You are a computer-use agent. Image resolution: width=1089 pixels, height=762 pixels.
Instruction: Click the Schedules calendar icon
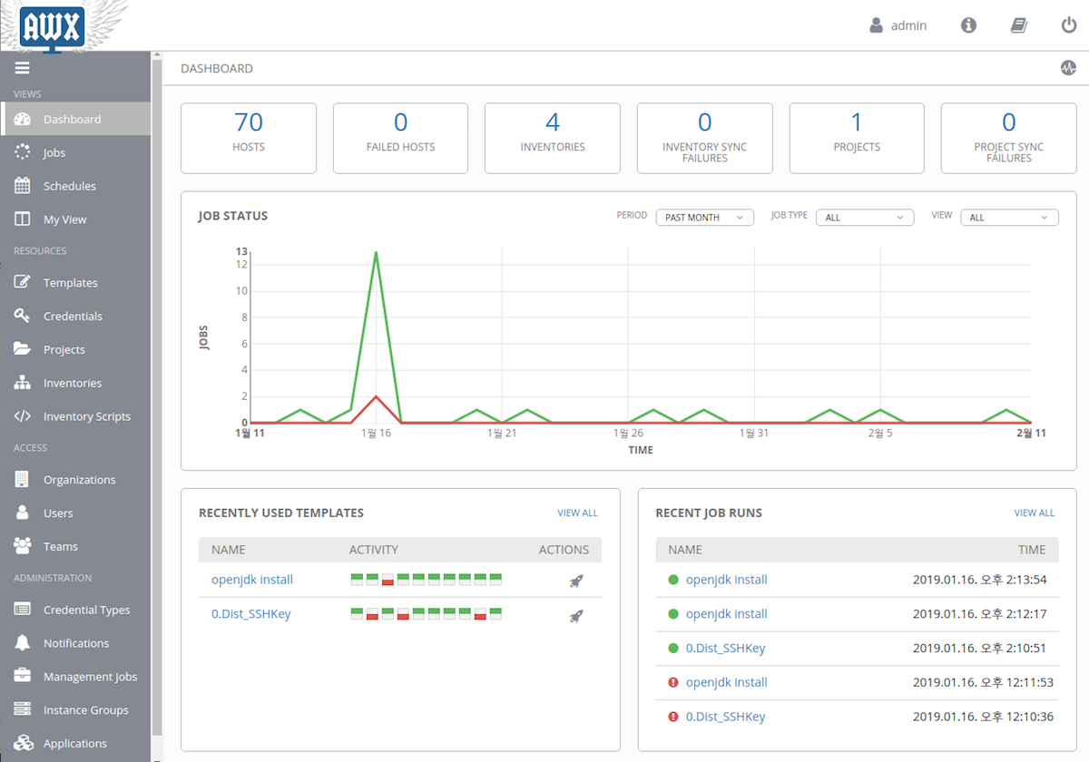click(24, 186)
